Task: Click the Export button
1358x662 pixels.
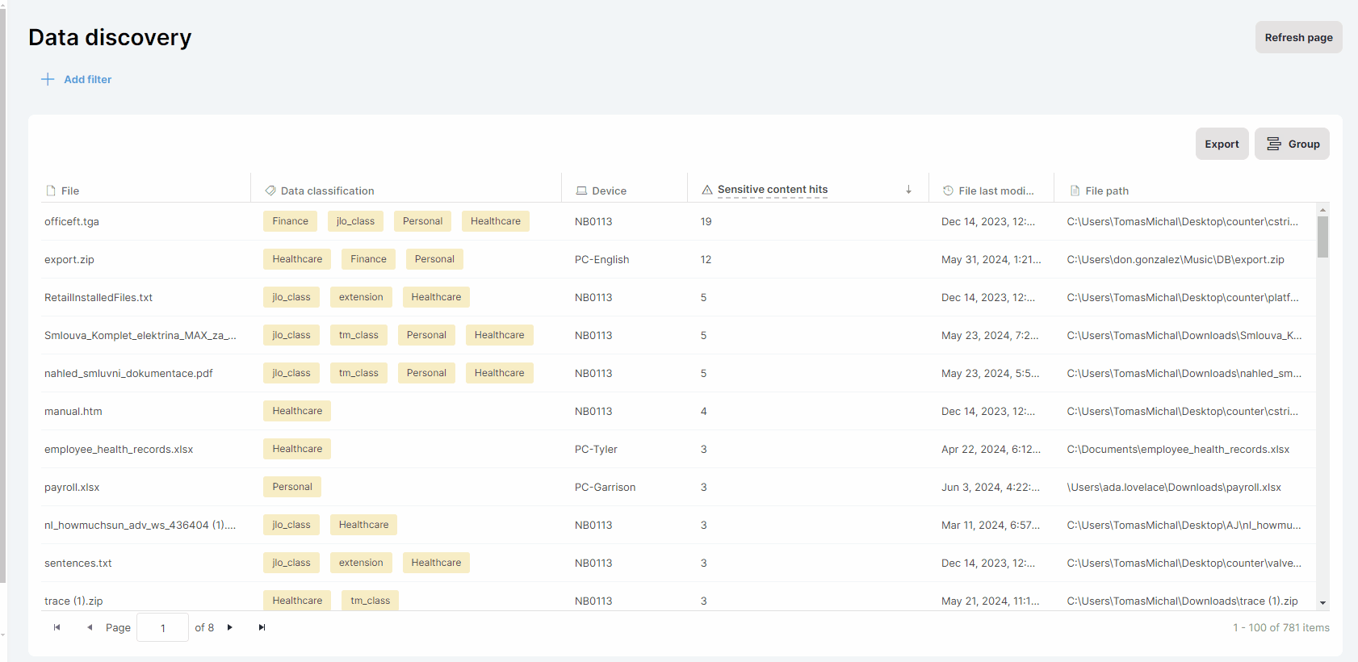Action: (x=1222, y=144)
